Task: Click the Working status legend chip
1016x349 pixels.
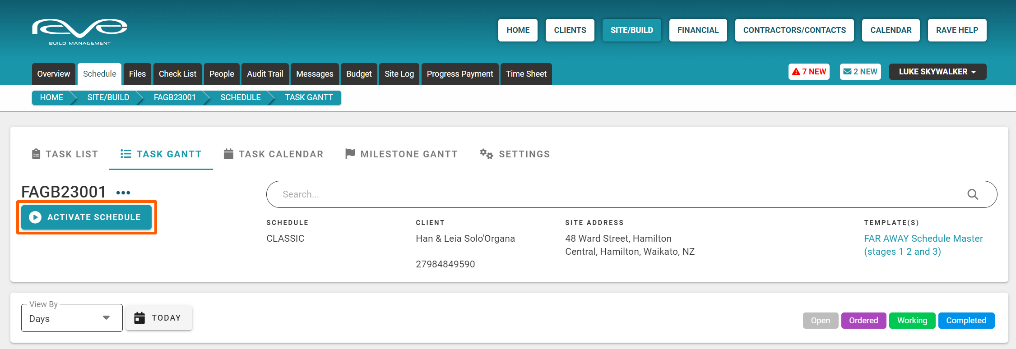Action: (912, 321)
